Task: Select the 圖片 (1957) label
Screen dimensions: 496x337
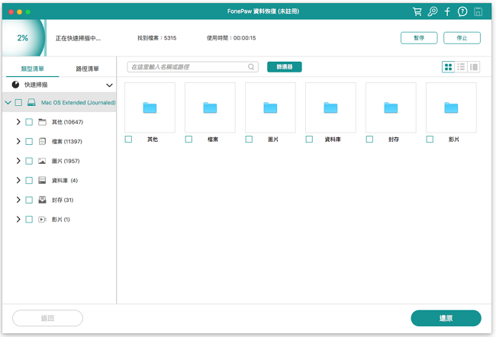Action: (x=66, y=161)
